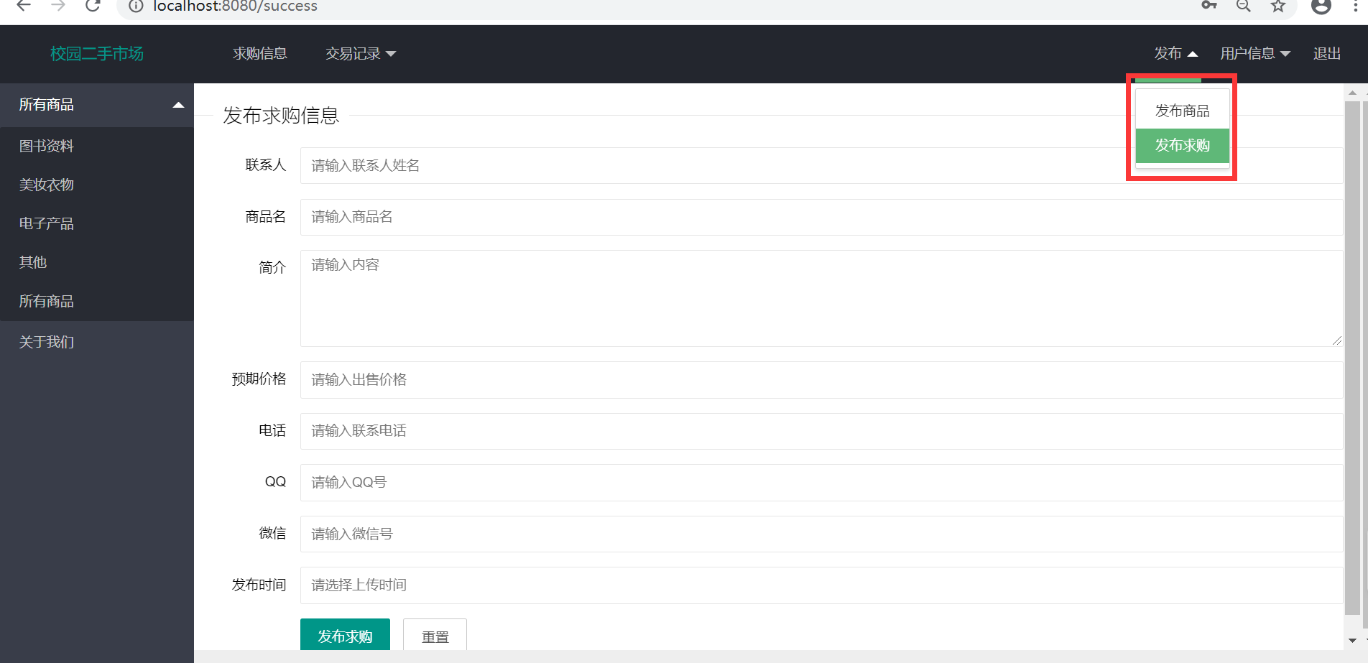Focus the 联系人 name input field
This screenshot has width=1368, height=663.
coord(821,166)
